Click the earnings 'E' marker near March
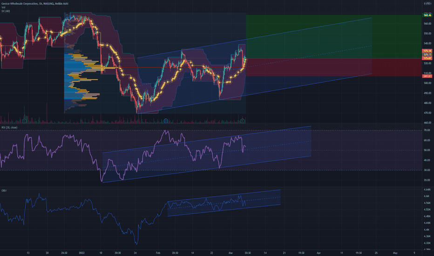This screenshot has height=256, width=434. [243, 121]
